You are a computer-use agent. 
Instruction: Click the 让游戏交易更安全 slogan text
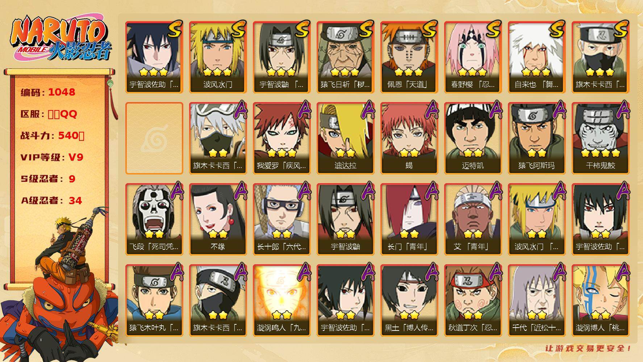[x=588, y=349]
